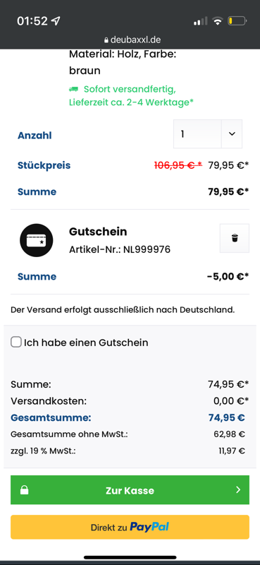Check the 'Ich habe einen Gutschein' box

pos(16,342)
